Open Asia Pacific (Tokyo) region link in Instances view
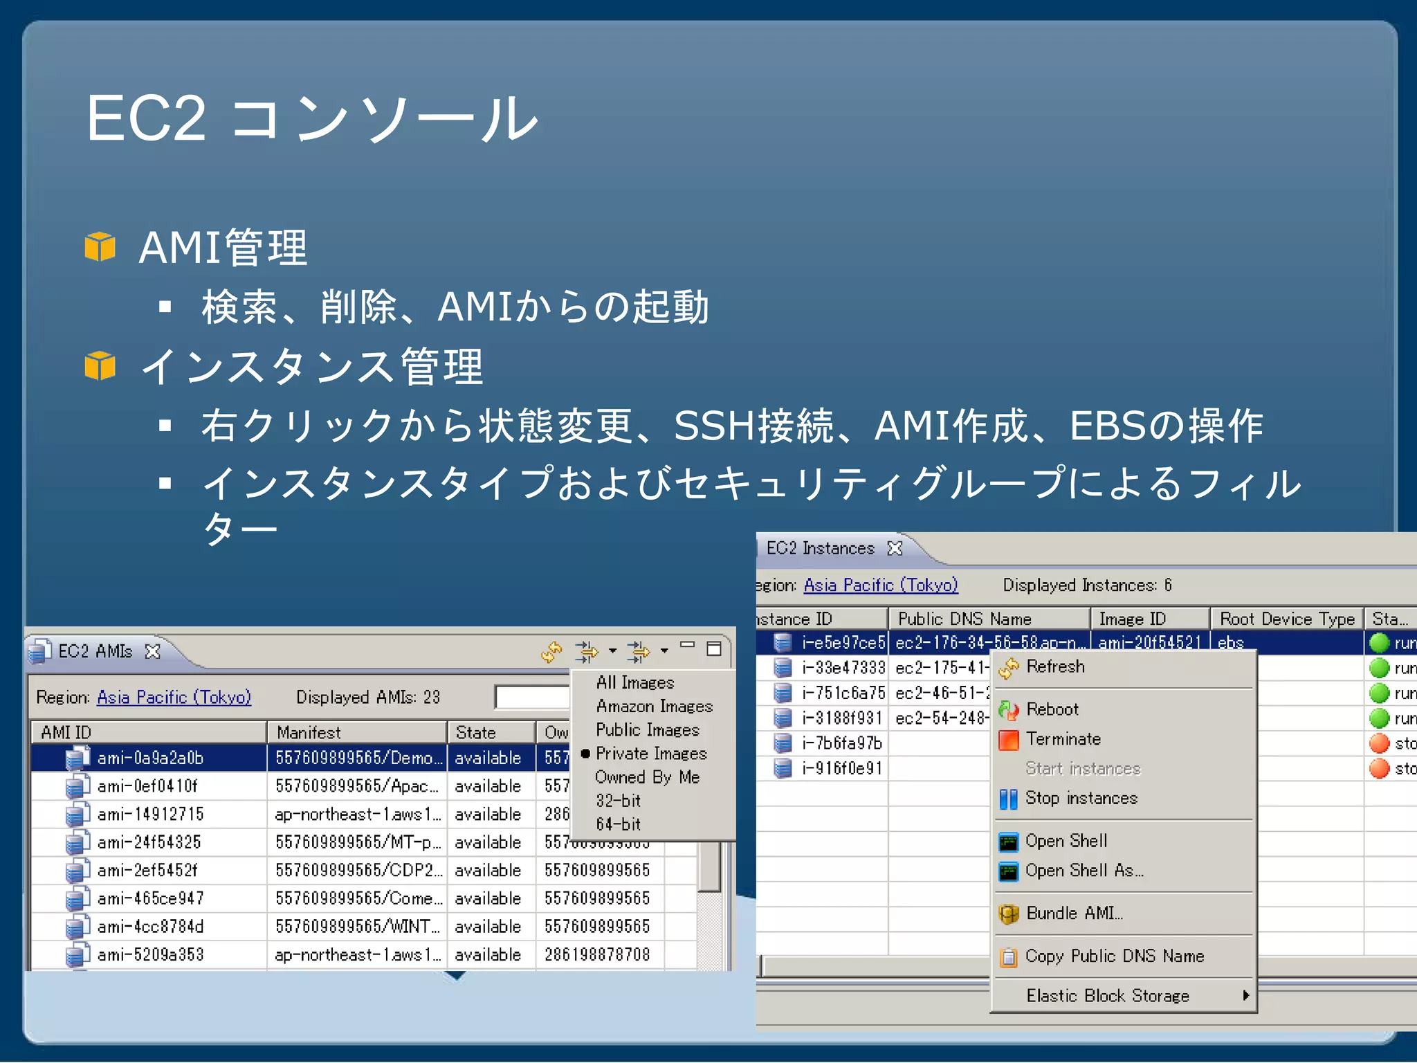The width and height of the screenshot is (1417, 1063). [x=881, y=585]
